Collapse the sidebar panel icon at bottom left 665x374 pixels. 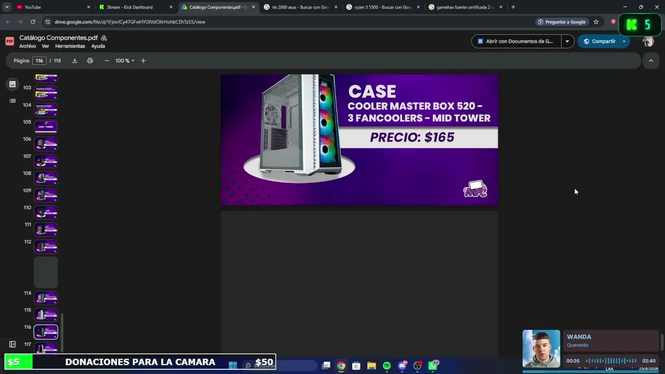pos(12,344)
